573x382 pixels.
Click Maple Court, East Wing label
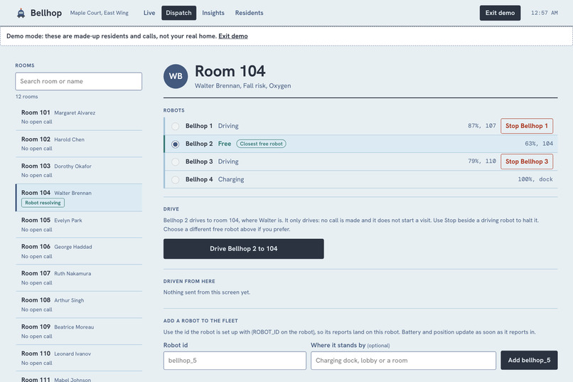[x=100, y=13]
